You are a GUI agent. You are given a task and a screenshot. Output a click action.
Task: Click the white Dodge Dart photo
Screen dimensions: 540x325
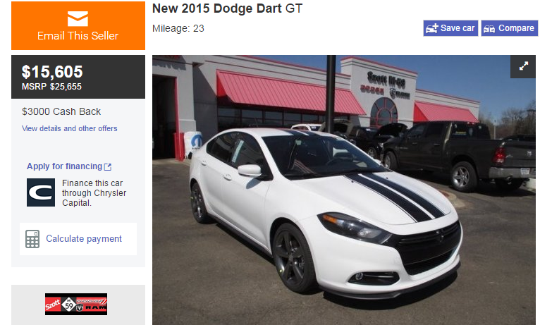(x=344, y=190)
